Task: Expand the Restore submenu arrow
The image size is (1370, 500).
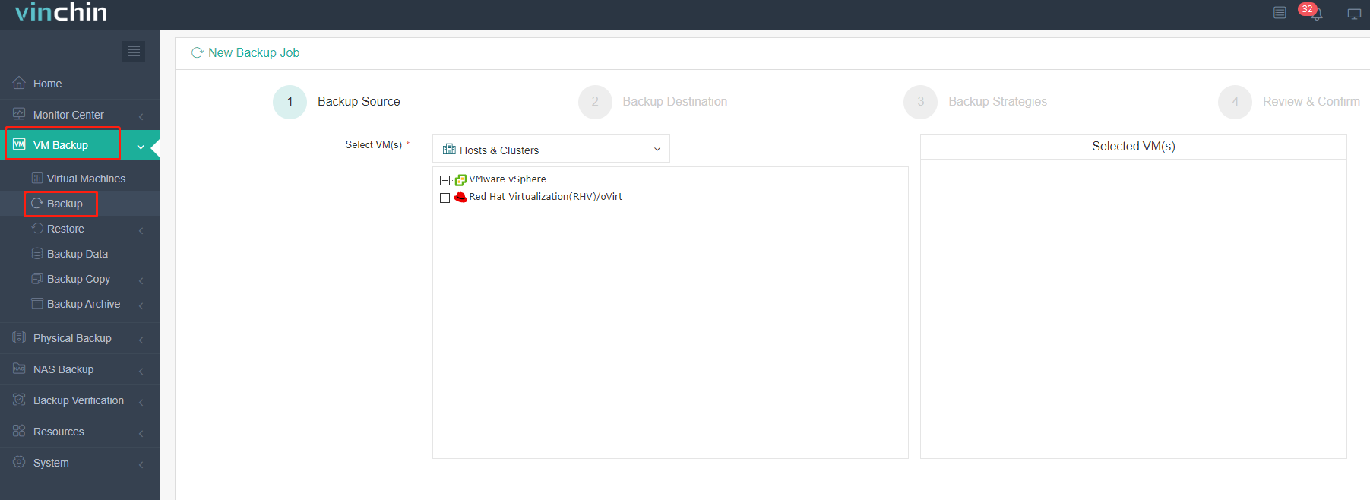Action: 141,230
